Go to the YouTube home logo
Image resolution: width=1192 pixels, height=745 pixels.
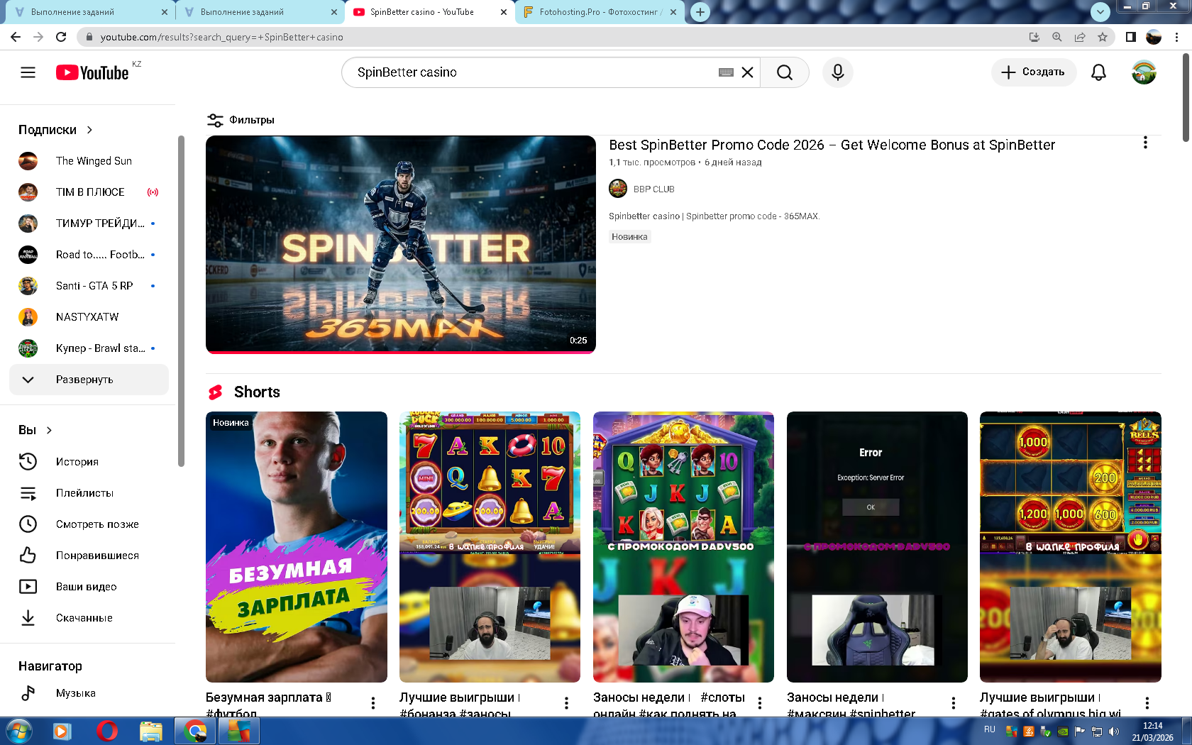point(92,72)
